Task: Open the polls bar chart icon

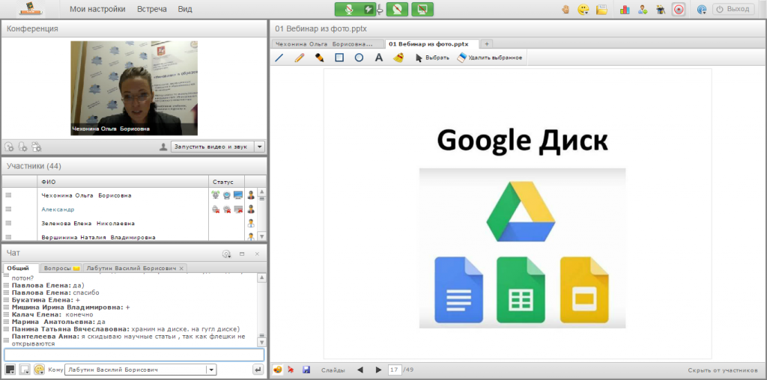Action: pyautogui.click(x=625, y=9)
